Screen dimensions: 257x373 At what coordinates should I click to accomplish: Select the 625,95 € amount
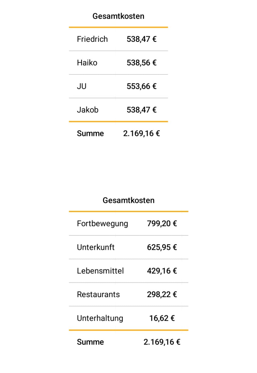162,247
